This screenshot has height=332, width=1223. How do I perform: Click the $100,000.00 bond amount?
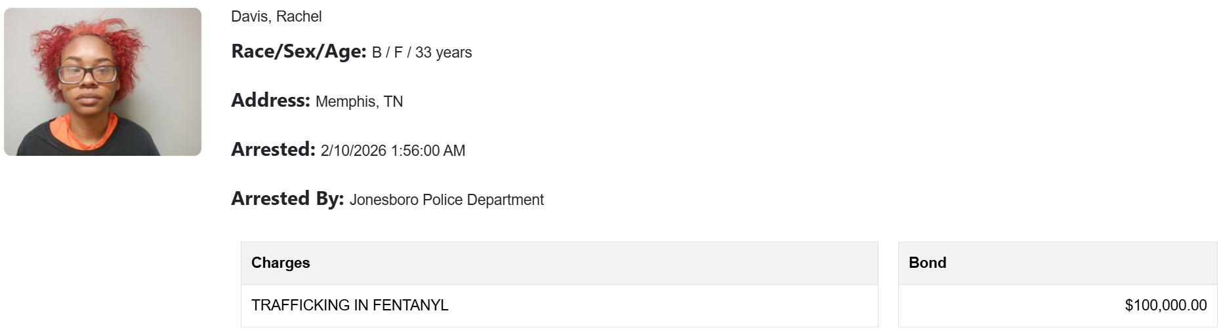pyautogui.click(x=1165, y=305)
